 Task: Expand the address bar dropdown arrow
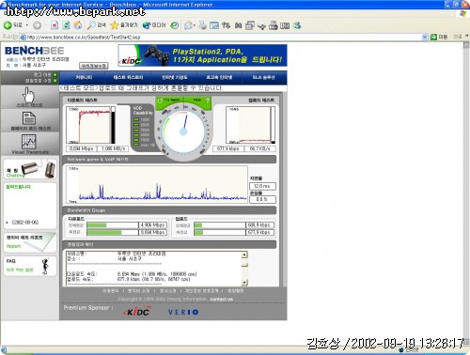(425, 37)
